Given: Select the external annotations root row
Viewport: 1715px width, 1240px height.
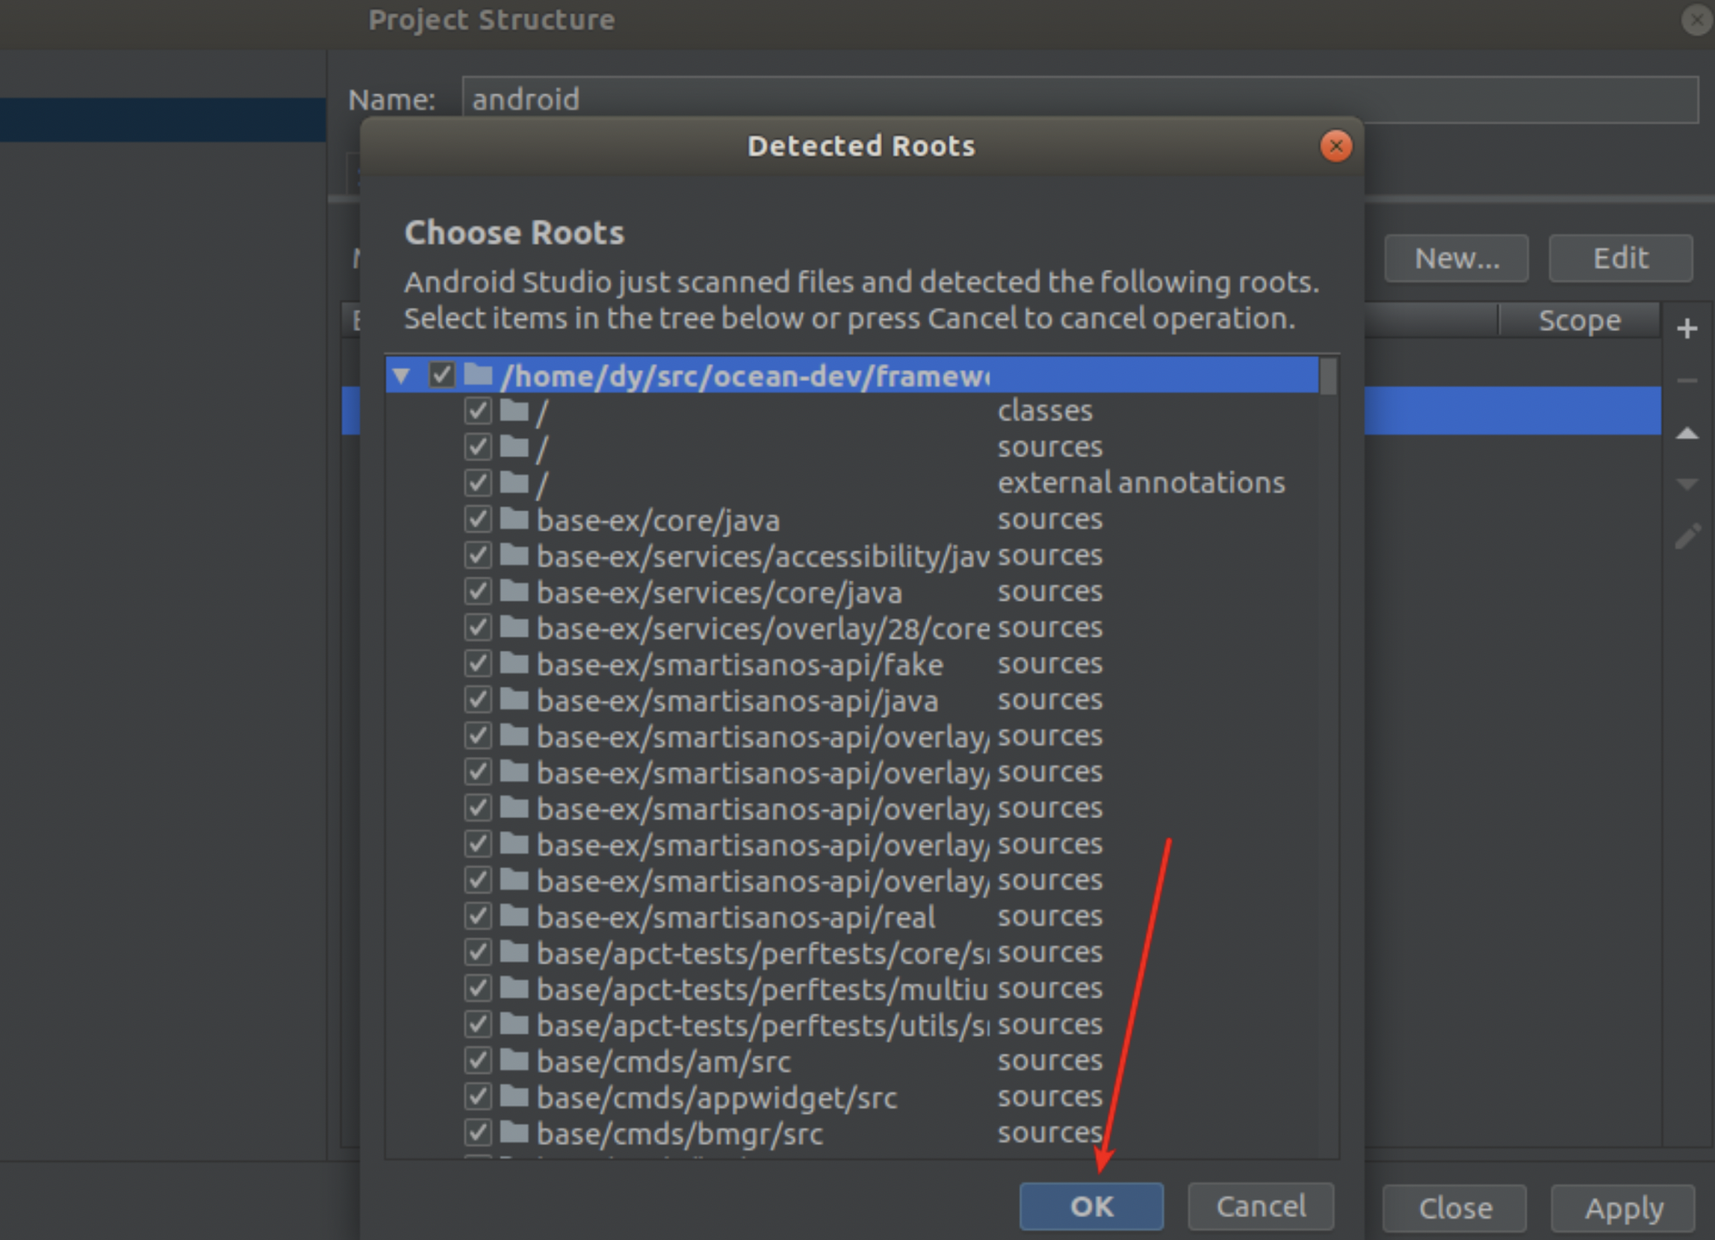Looking at the screenshot, I should click(1140, 483).
